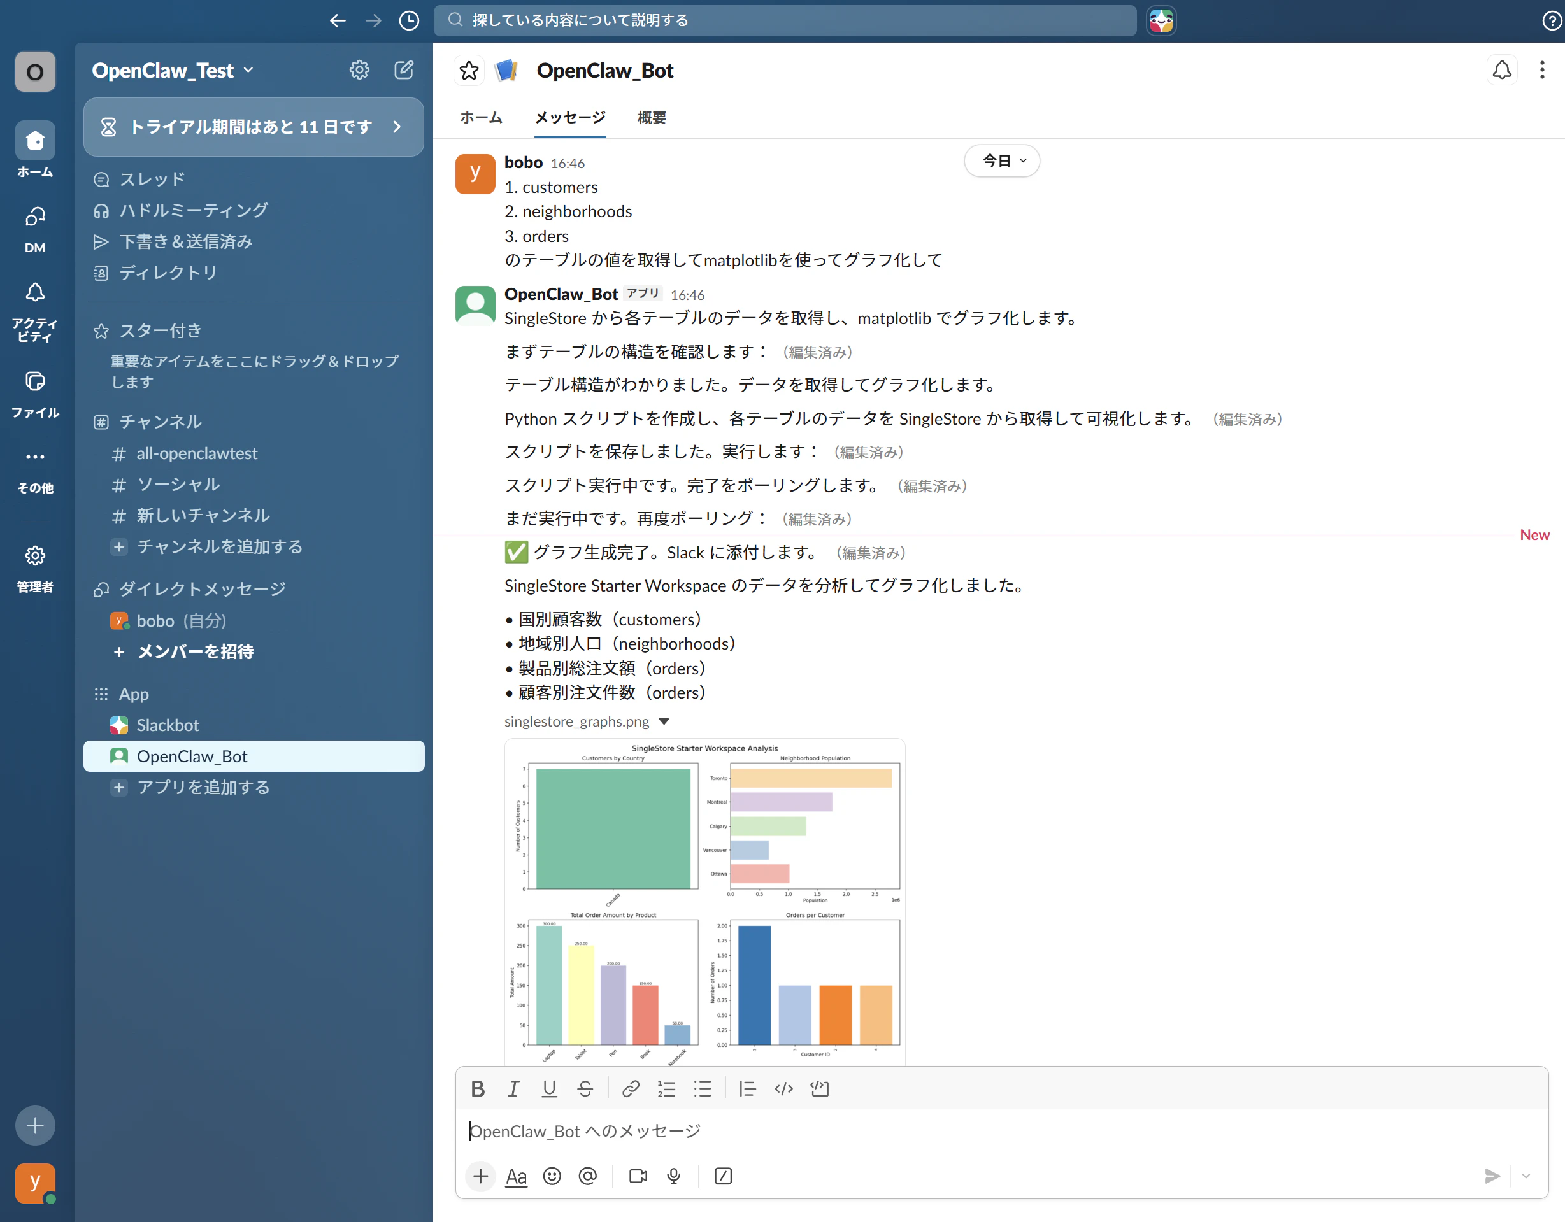Screen dimensions: 1565x1222
Task: Open スレッド in sidebar
Action: pyautogui.click(x=254, y=179)
